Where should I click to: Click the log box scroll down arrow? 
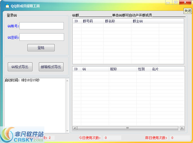[x=67, y=131]
